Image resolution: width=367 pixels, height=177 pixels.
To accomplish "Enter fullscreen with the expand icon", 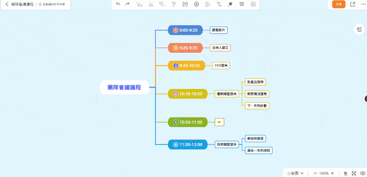I will tap(354, 173).
